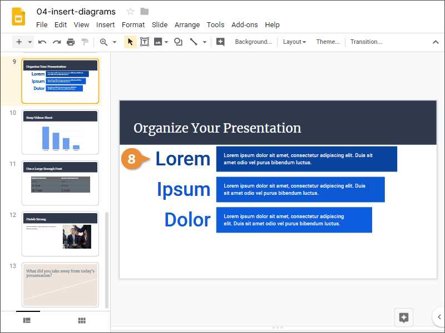
Task: Select slide 13 thumbnail with question text
Action: pyautogui.click(x=60, y=285)
